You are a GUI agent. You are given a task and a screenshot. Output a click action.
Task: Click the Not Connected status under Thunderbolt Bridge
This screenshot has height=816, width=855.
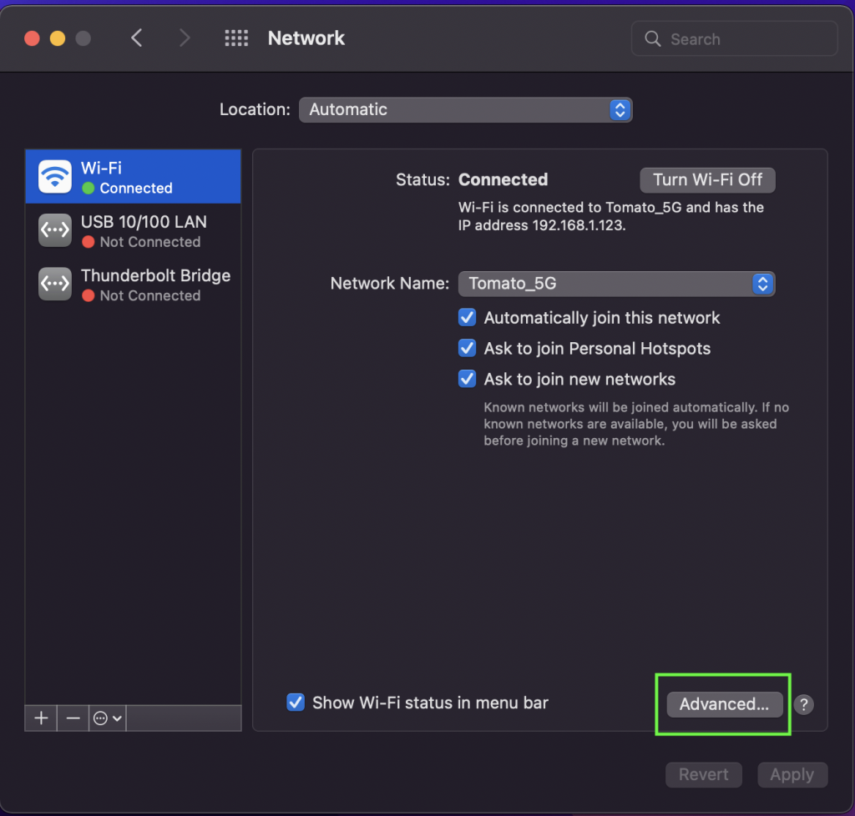142,296
